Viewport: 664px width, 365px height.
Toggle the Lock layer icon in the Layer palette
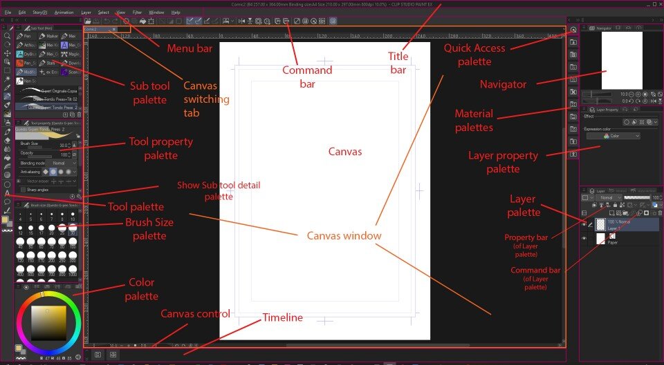pos(615,205)
